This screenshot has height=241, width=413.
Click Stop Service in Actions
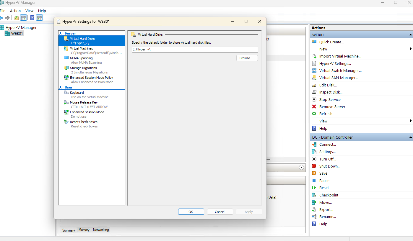330,100
